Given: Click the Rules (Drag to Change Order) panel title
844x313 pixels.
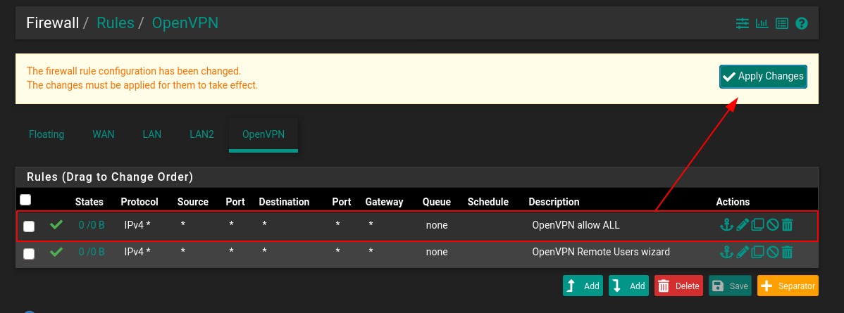Looking at the screenshot, I should pos(110,177).
